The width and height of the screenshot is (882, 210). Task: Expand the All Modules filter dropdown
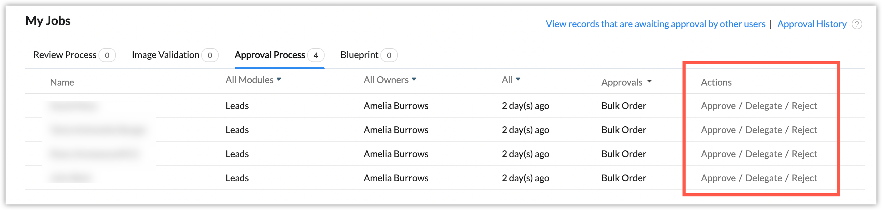pos(253,80)
